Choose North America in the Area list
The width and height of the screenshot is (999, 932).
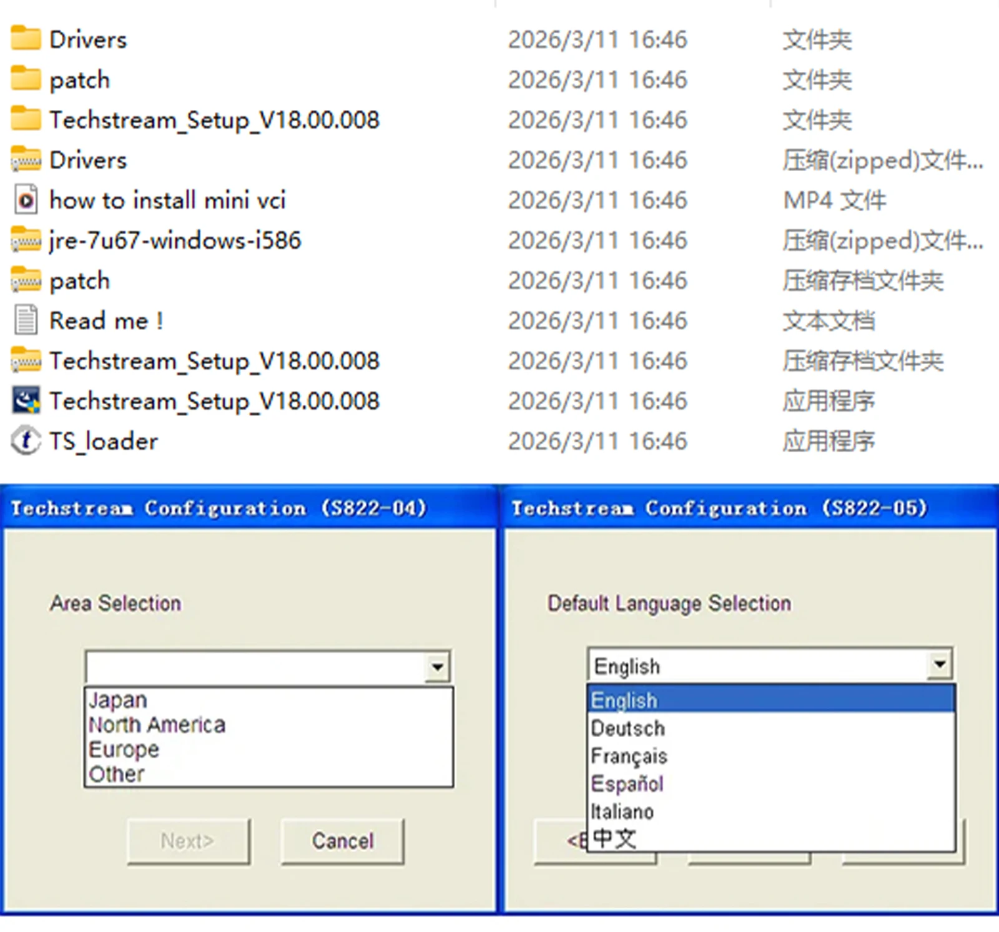point(268,725)
